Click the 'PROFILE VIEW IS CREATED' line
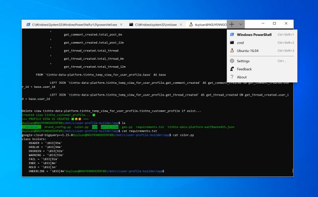Image resolution: width=318 pixels, height=197 pixels. [x=55, y=119]
